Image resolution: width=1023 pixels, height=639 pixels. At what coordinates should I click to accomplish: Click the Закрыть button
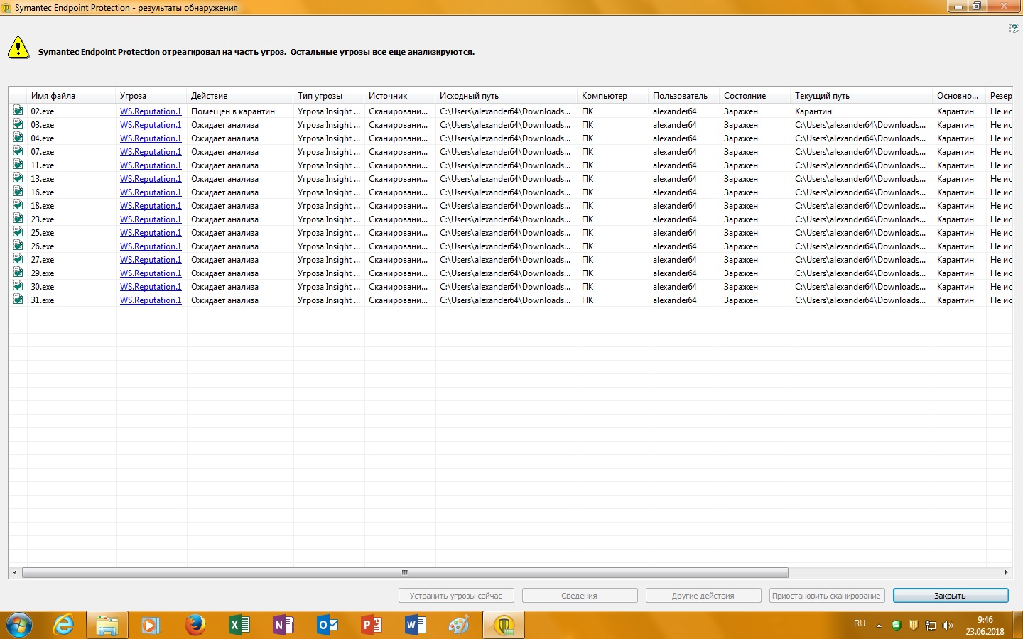pos(951,596)
